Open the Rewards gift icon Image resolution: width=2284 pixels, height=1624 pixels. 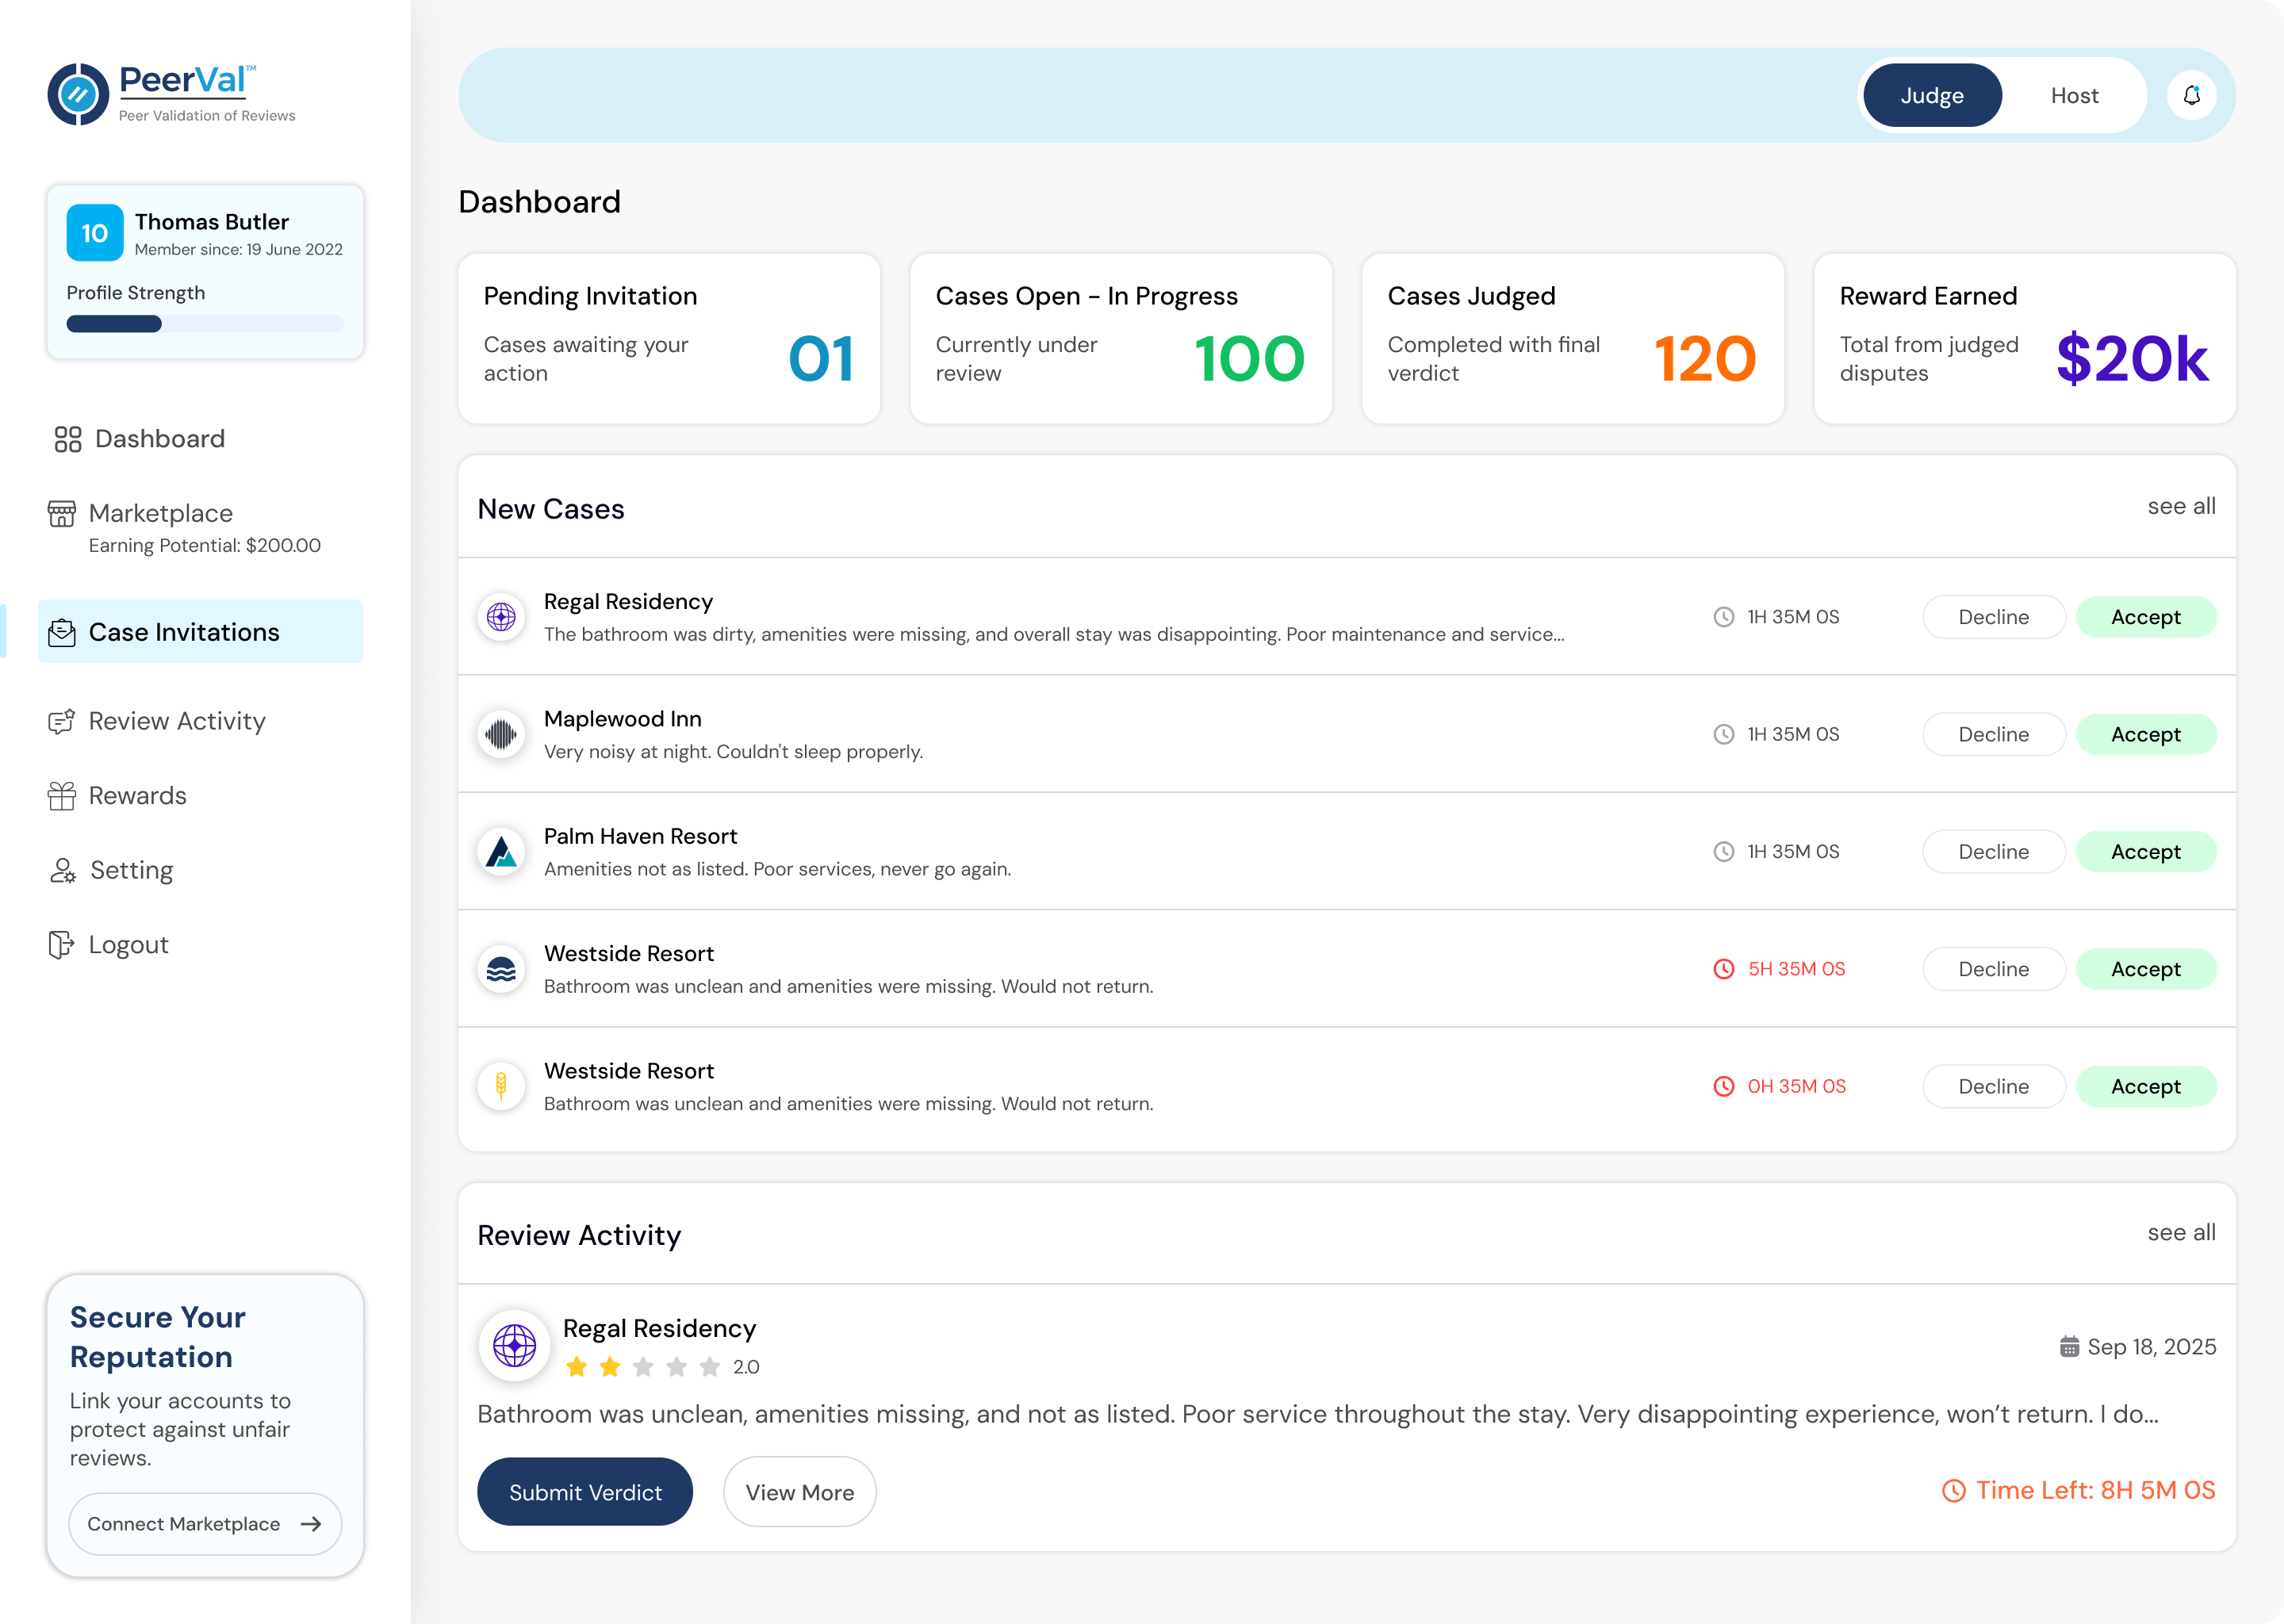[62, 795]
